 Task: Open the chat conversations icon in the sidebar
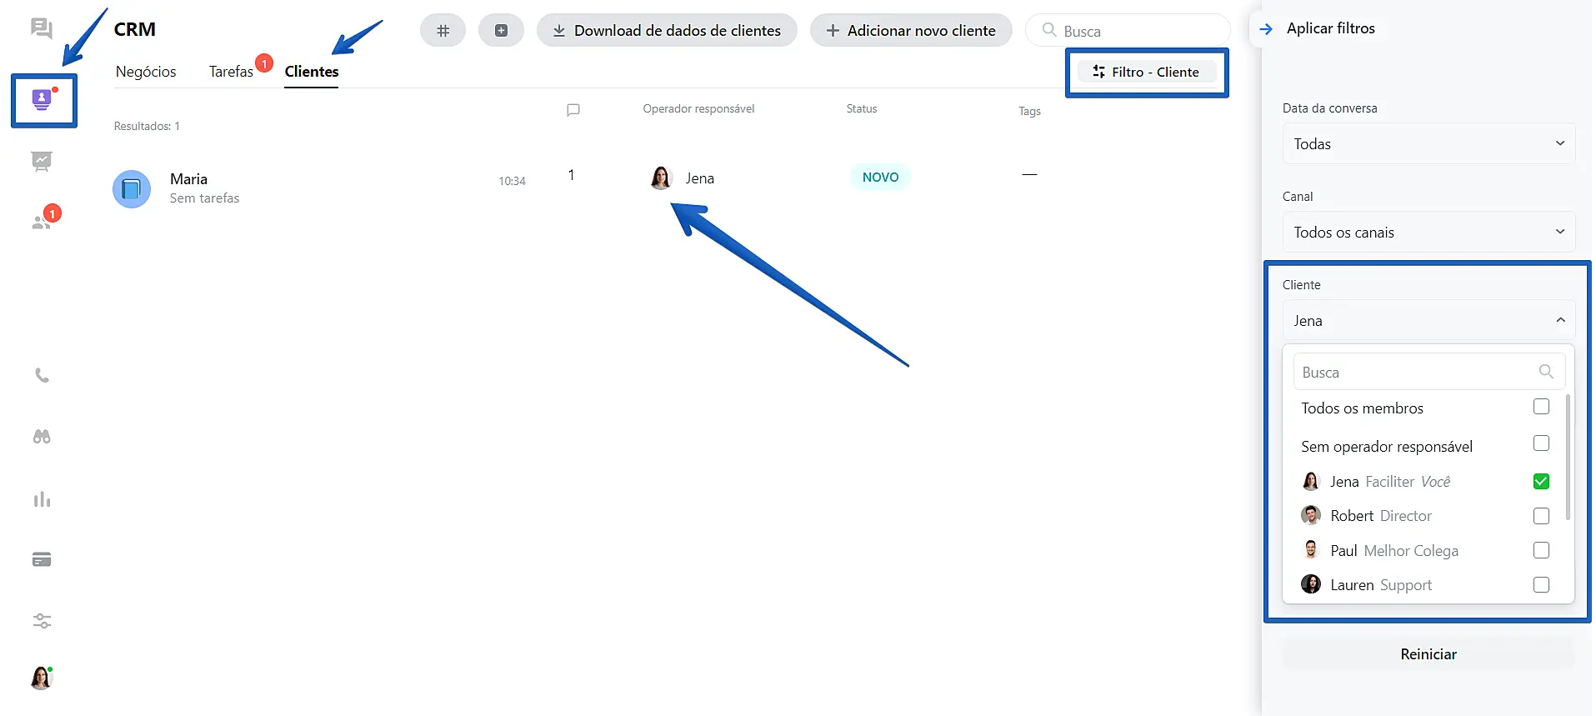click(41, 29)
